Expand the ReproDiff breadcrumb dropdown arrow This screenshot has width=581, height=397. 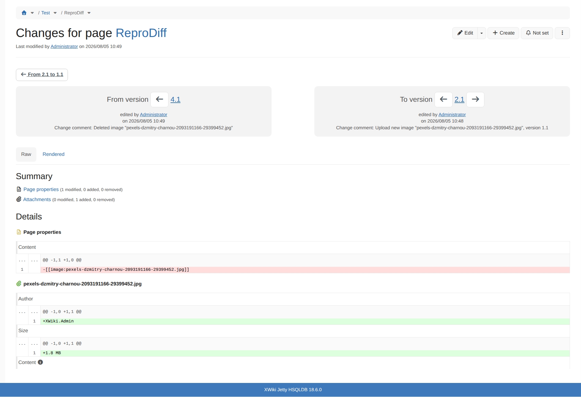[89, 13]
